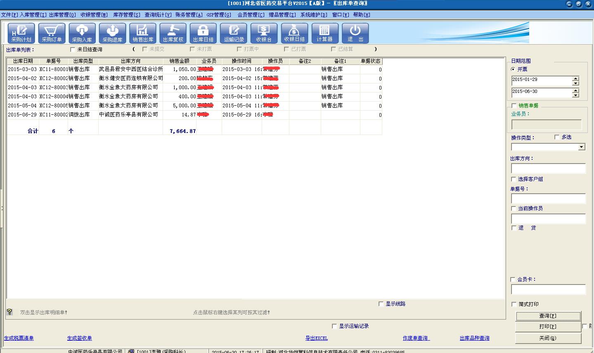Select the 开票 radio button
594x353 pixels.
pos(513,69)
